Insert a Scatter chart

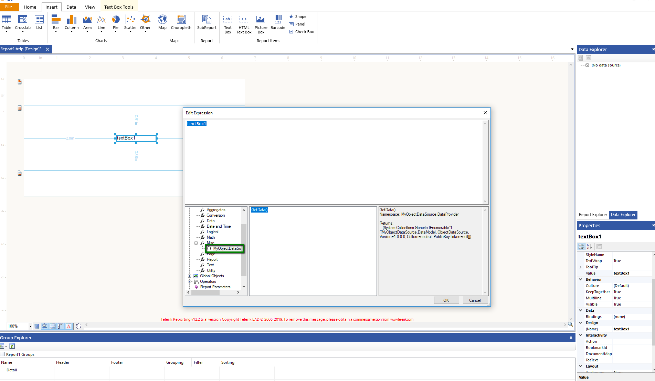[x=130, y=23]
